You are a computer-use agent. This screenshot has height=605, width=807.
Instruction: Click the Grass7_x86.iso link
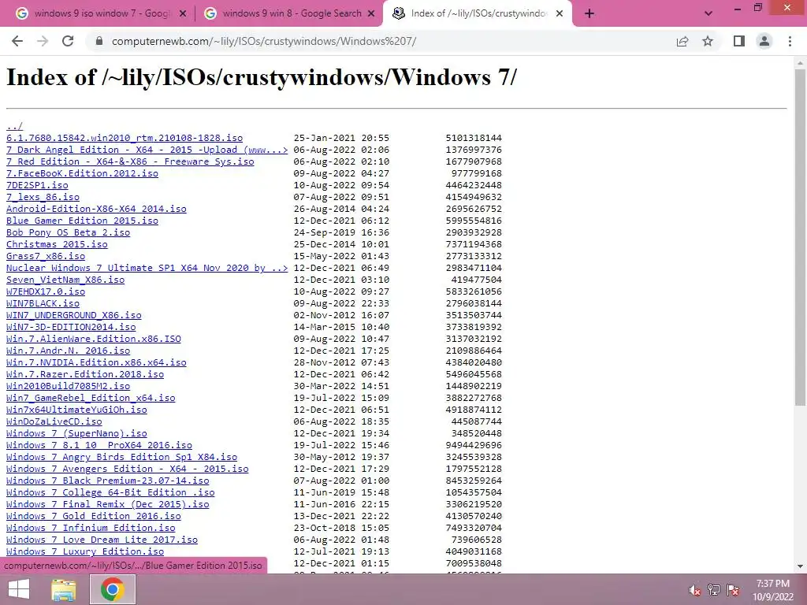coord(46,256)
